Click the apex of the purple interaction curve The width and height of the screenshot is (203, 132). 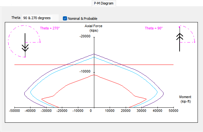pos(94,54)
